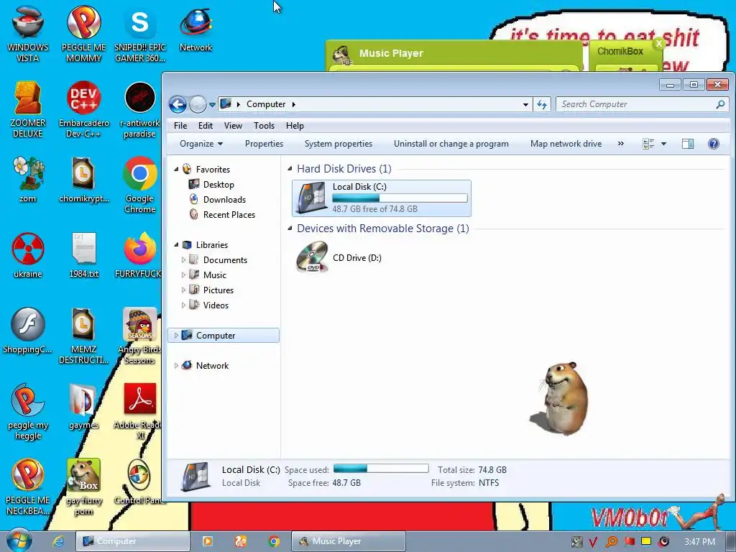Click the PEGGLE ME NECKBEA... desktop icon
This screenshot has height=552, width=736.
(28, 487)
